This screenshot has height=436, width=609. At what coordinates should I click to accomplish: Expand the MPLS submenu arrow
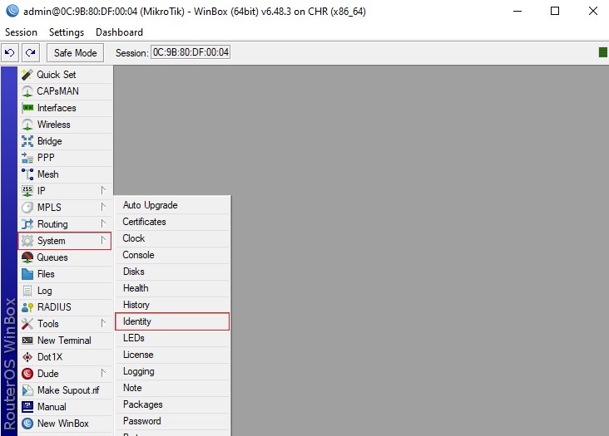pyautogui.click(x=103, y=207)
